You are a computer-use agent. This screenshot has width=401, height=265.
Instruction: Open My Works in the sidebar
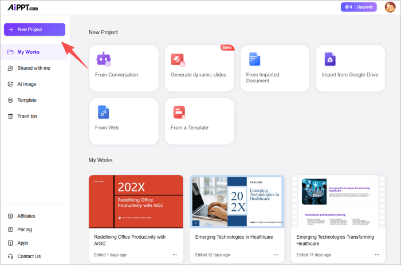(34, 52)
